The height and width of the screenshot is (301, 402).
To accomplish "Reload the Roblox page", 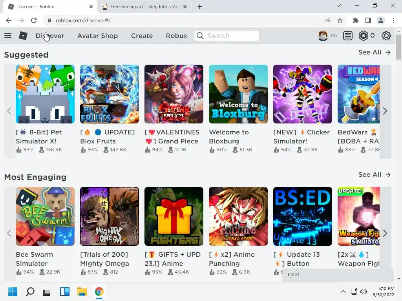I will click(x=34, y=20).
